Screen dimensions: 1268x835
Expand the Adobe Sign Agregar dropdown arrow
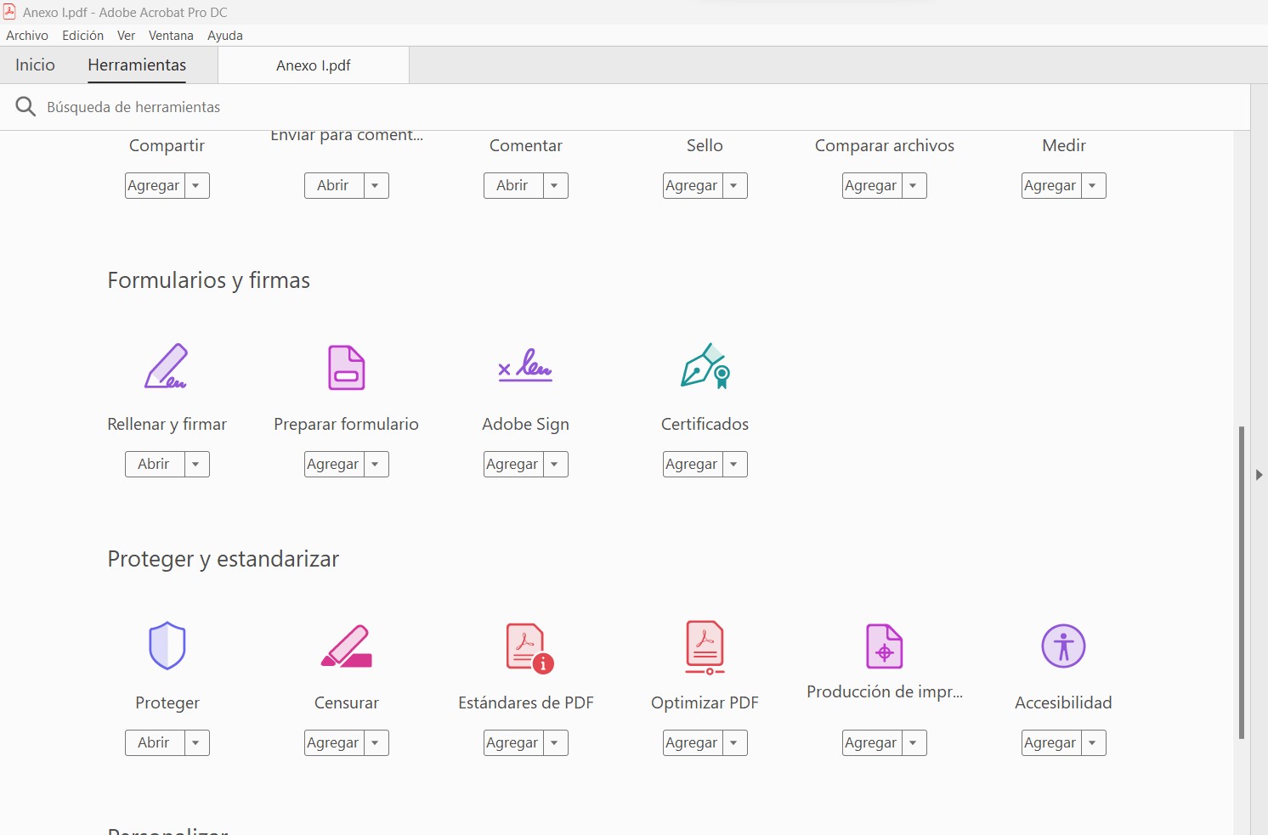click(555, 465)
